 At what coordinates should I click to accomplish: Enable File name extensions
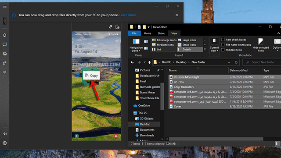[223, 45]
